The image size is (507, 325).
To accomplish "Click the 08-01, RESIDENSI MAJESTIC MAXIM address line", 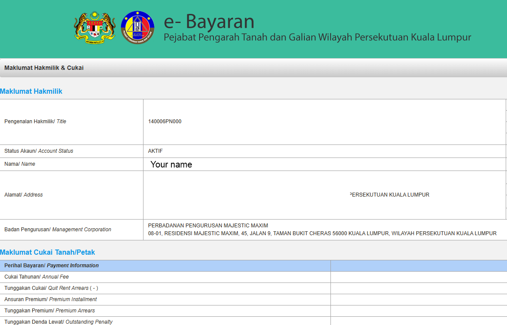I will pyautogui.click(x=322, y=233).
